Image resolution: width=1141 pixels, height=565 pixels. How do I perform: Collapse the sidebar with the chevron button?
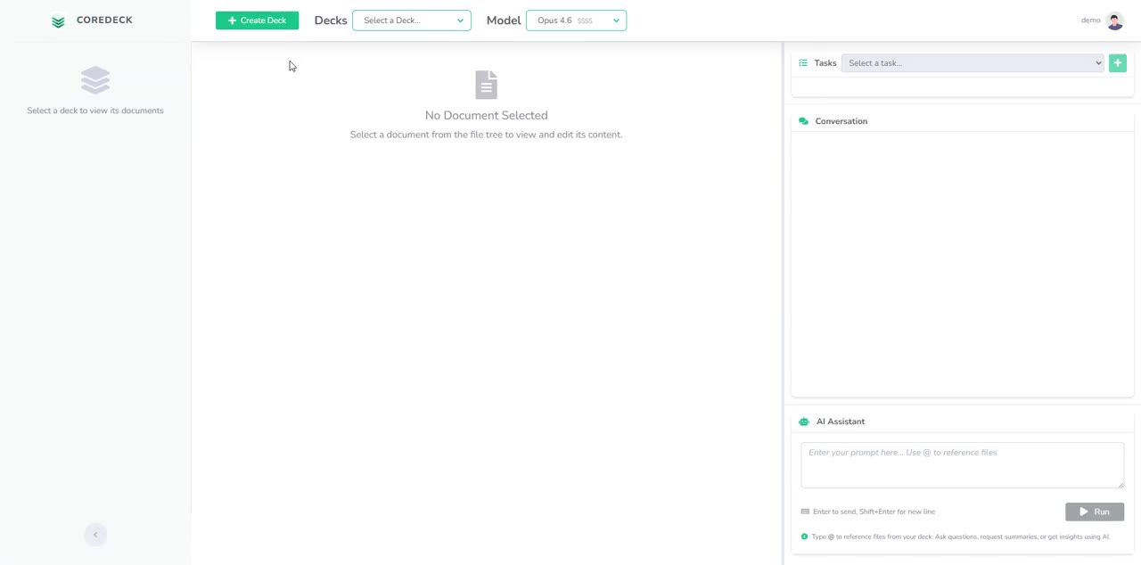95,535
